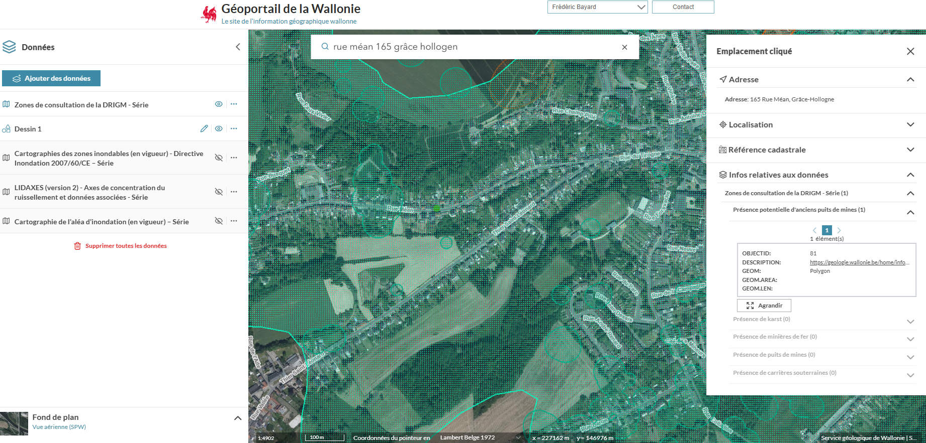Collapse the Données panel with left chevron
The image size is (926, 443).
tap(238, 47)
